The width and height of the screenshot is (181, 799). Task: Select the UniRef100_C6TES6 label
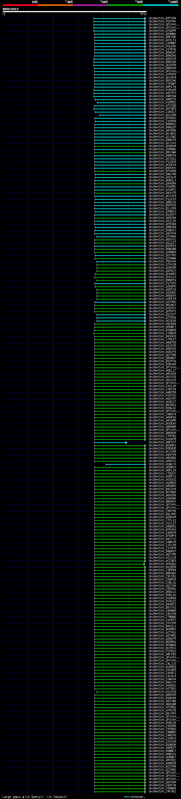[162, 49]
